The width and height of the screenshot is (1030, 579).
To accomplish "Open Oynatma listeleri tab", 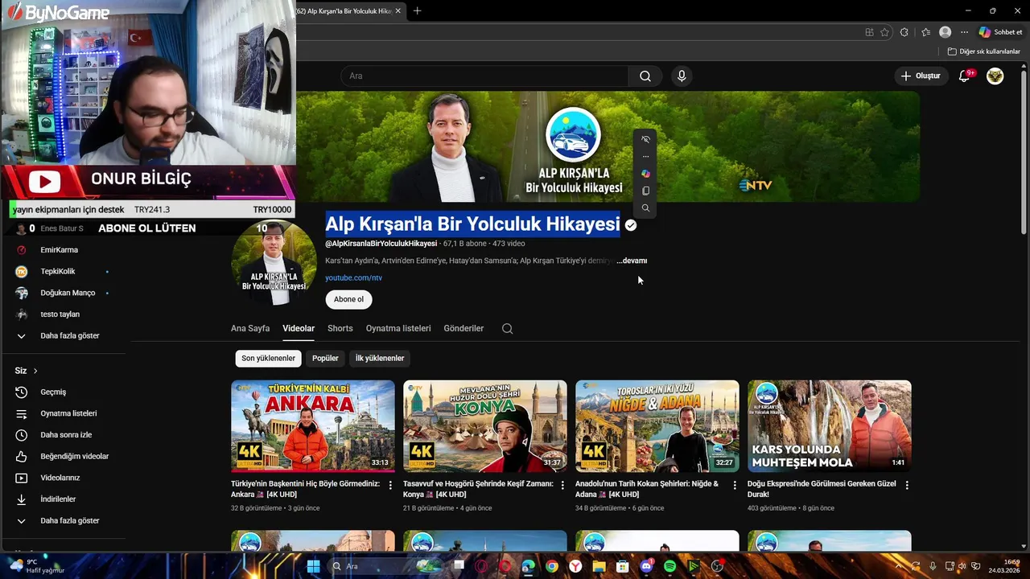I will tap(398, 328).
